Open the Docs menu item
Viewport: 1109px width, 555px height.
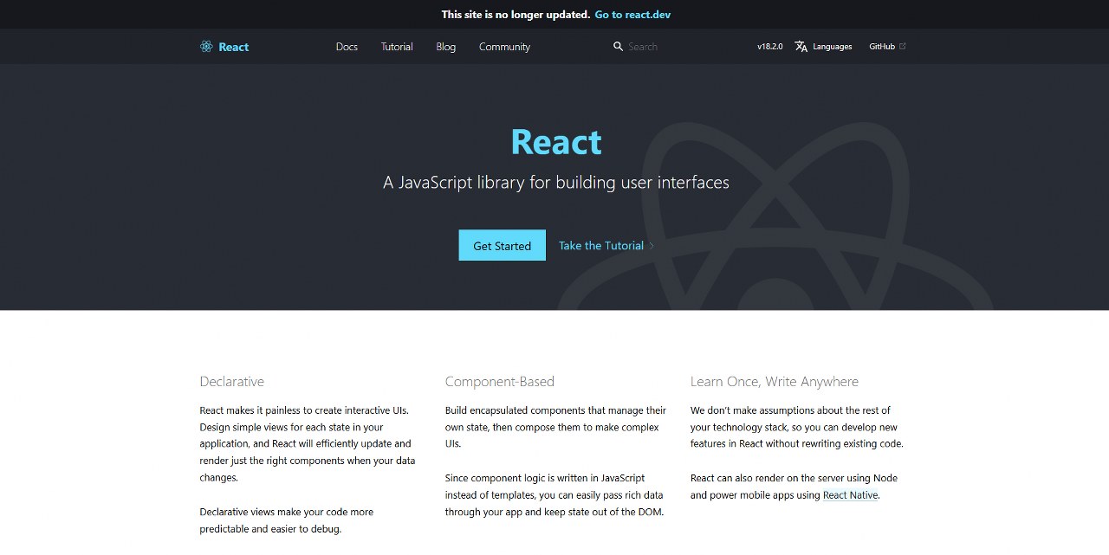347,47
